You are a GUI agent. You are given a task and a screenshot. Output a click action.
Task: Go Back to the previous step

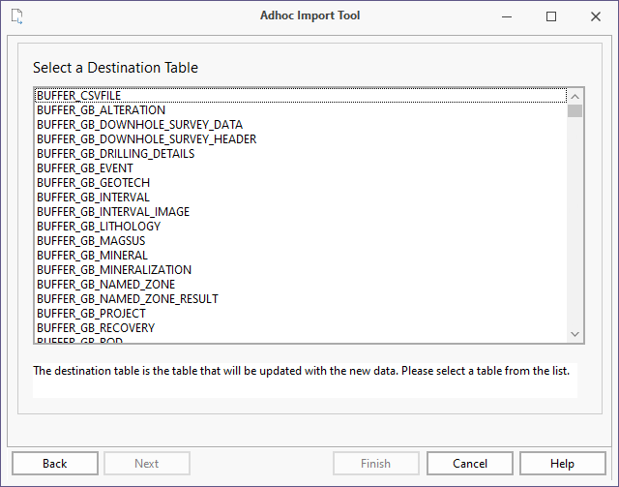click(55, 464)
